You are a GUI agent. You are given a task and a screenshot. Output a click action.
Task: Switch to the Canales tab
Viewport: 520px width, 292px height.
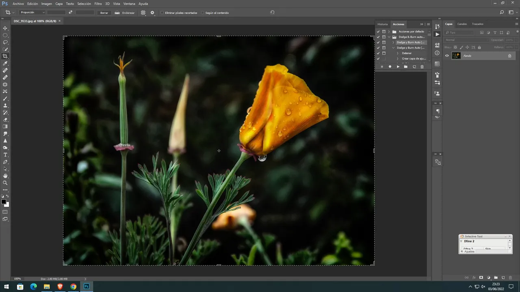coord(462,24)
